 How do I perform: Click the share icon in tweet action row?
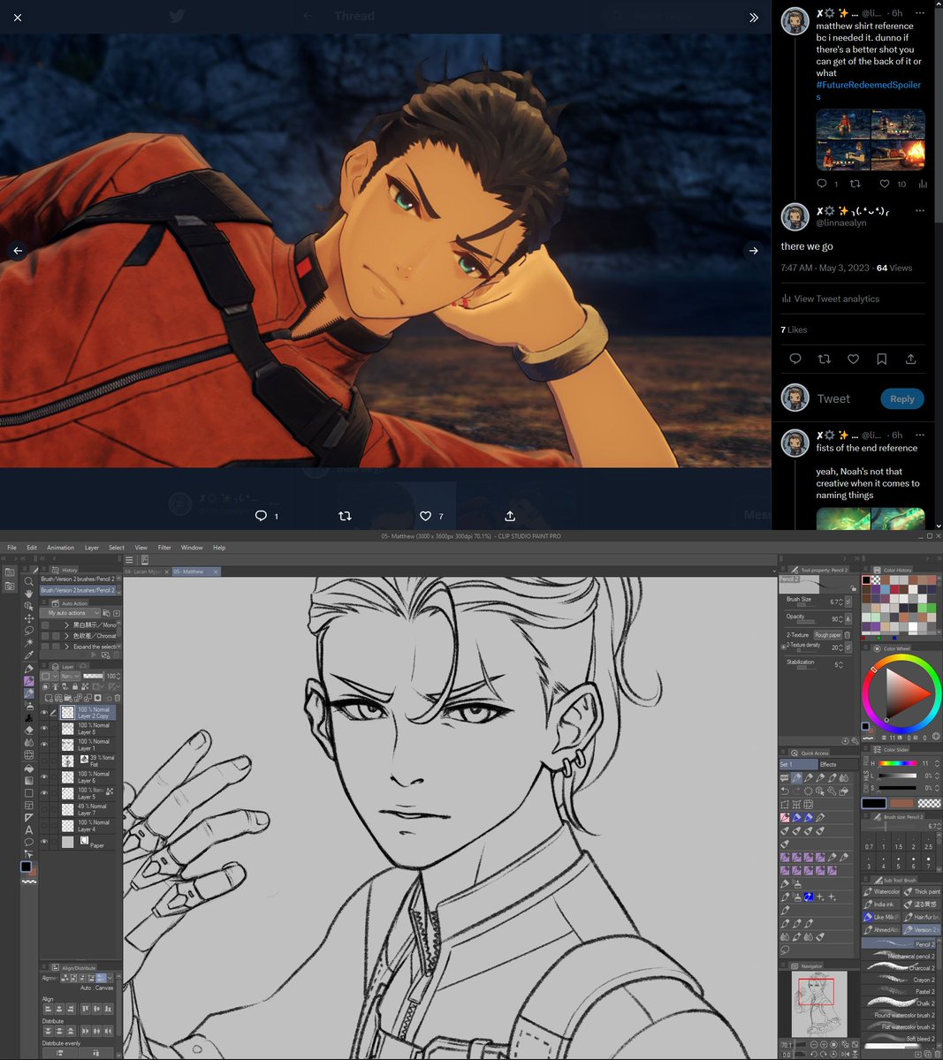910,359
